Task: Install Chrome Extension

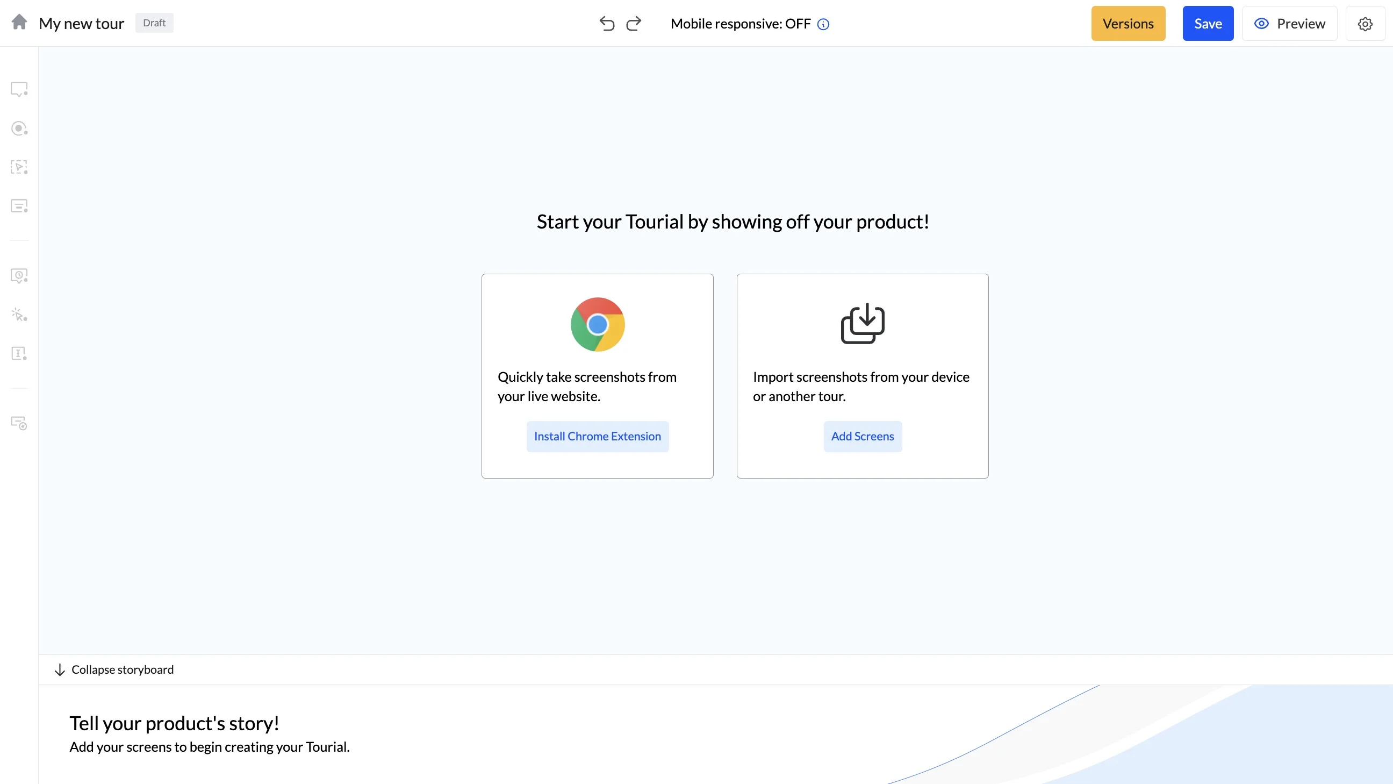Action: 598,437
